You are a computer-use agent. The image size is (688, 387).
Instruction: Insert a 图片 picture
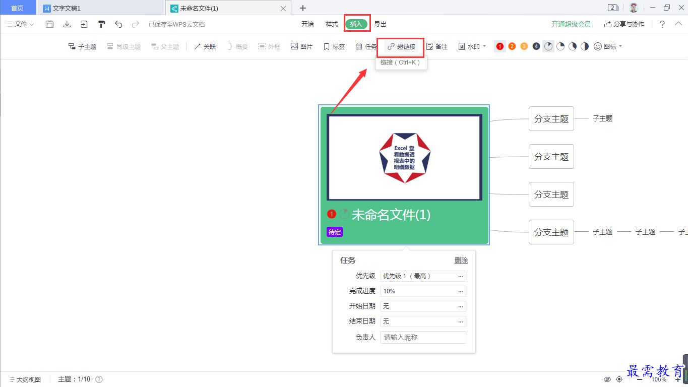301,46
